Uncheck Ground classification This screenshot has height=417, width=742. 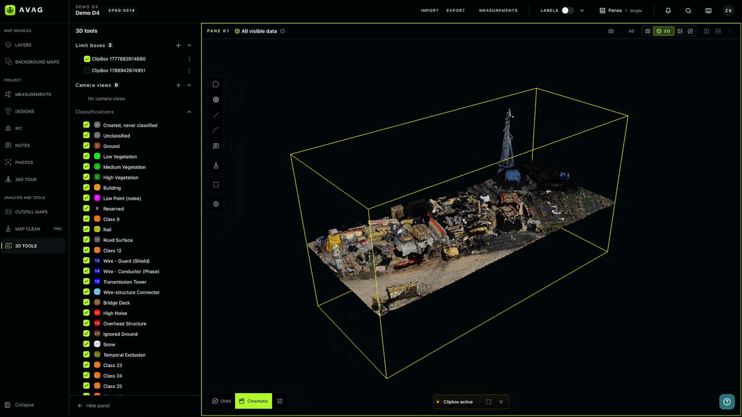86,146
